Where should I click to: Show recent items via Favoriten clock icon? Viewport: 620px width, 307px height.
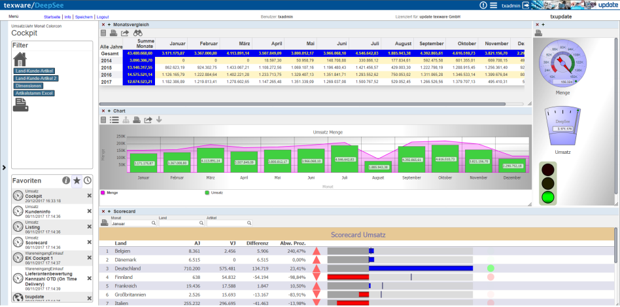(x=88, y=180)
